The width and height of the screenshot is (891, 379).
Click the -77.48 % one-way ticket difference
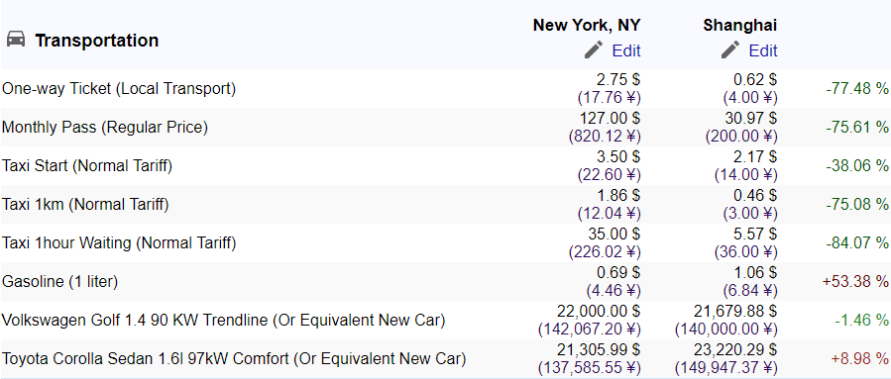[857, 88]
